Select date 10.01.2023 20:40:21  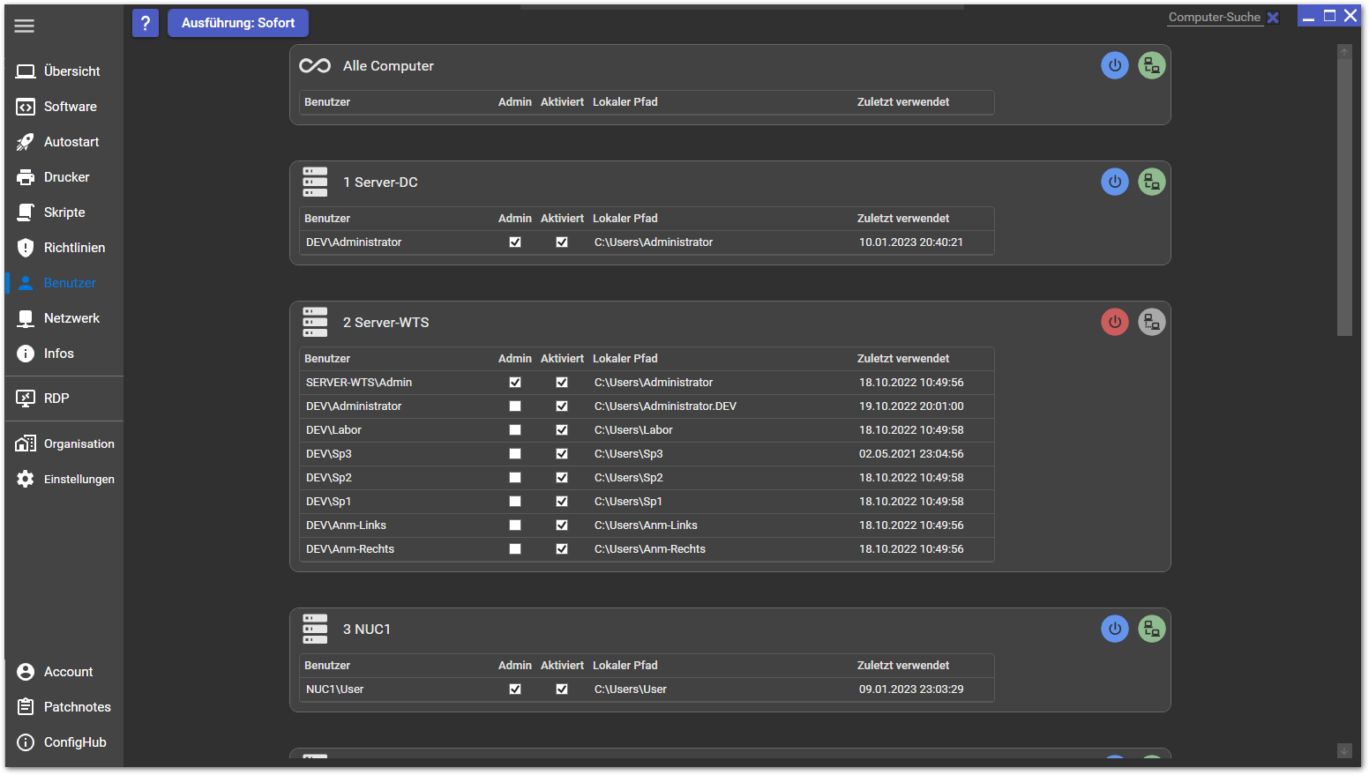pos(911,242)
